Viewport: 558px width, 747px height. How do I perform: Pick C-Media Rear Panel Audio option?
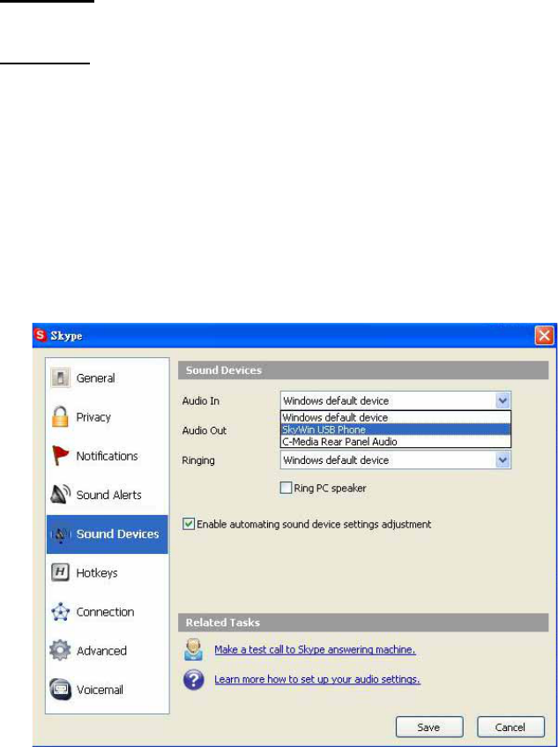coord(395,442)
